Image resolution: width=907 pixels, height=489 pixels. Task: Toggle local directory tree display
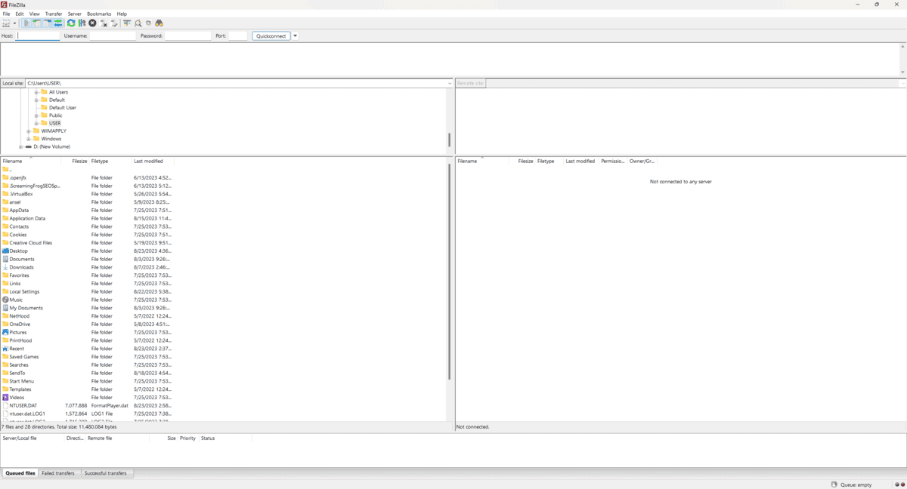37,23
